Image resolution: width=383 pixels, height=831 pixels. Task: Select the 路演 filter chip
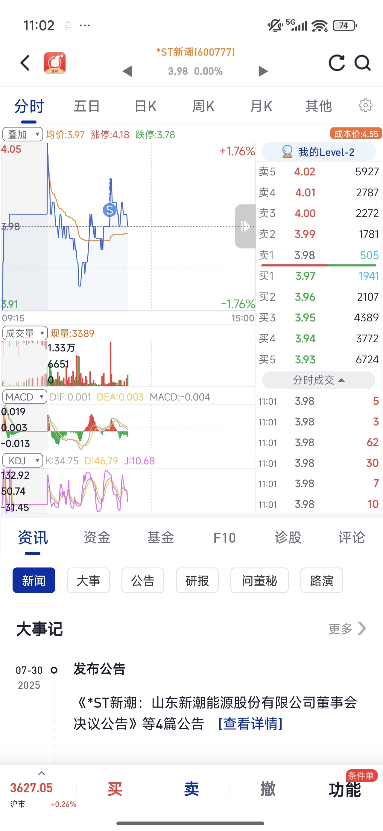tap(321, 580)
